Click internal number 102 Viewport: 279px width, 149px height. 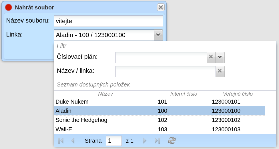[x=162, y=120]
